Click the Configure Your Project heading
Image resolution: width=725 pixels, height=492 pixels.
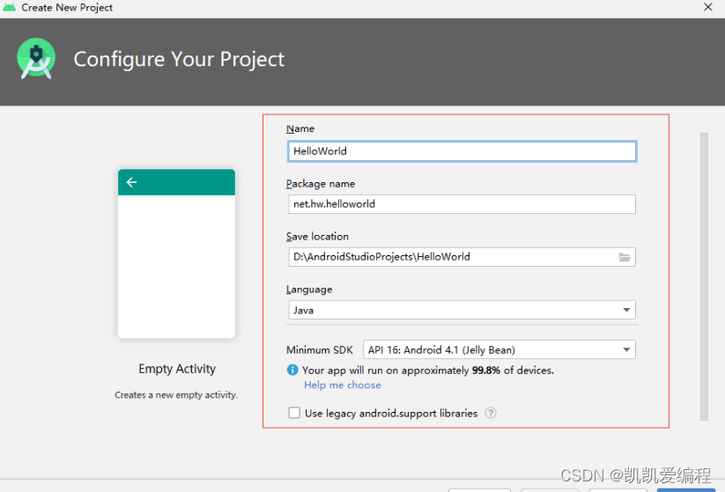179,59
